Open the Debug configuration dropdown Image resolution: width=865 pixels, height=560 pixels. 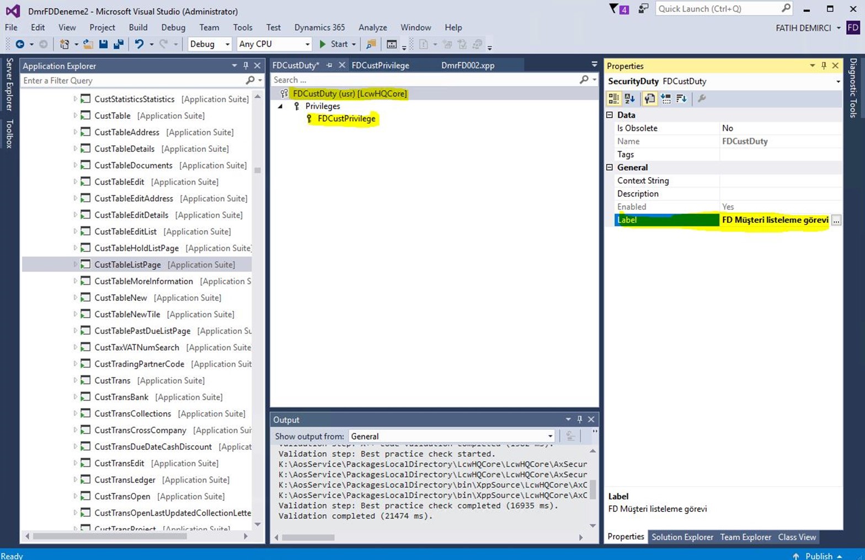(x=227, y=44)
